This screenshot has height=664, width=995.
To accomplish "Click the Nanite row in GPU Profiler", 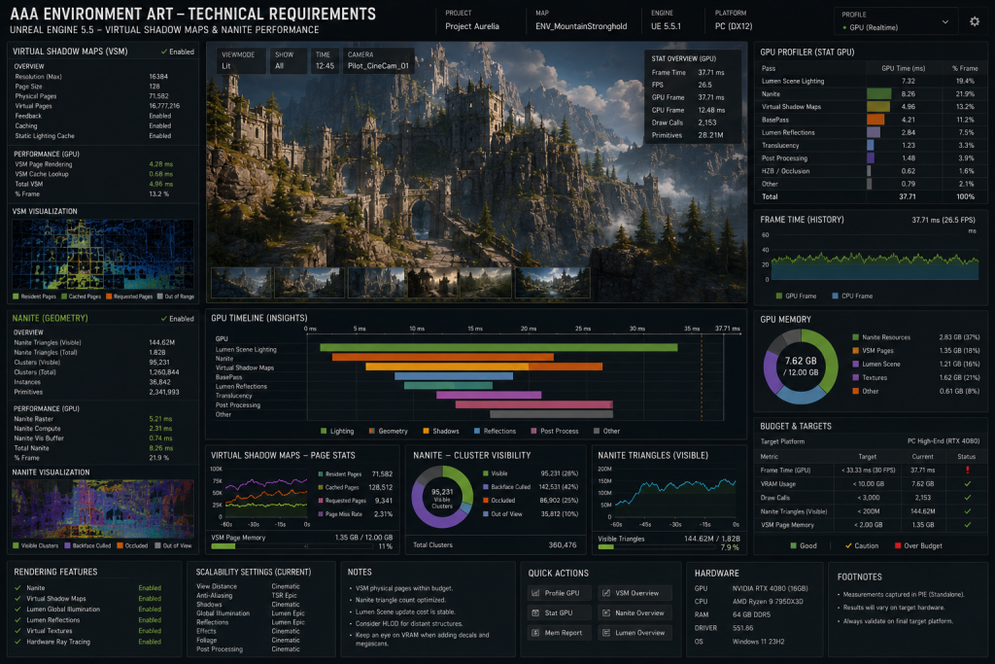I will (870, 94).
